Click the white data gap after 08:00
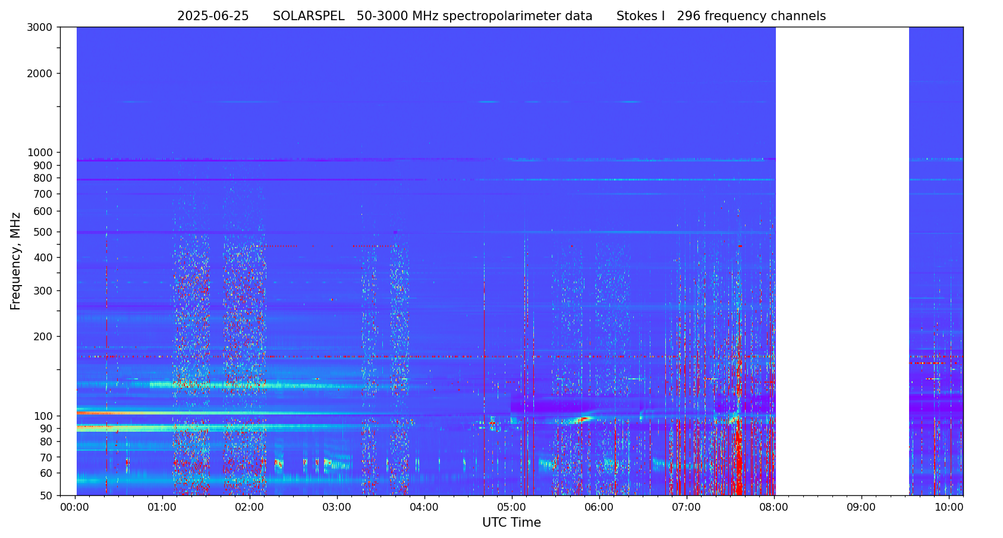The height and width of the screenshot is (538, 1003). 842,261
